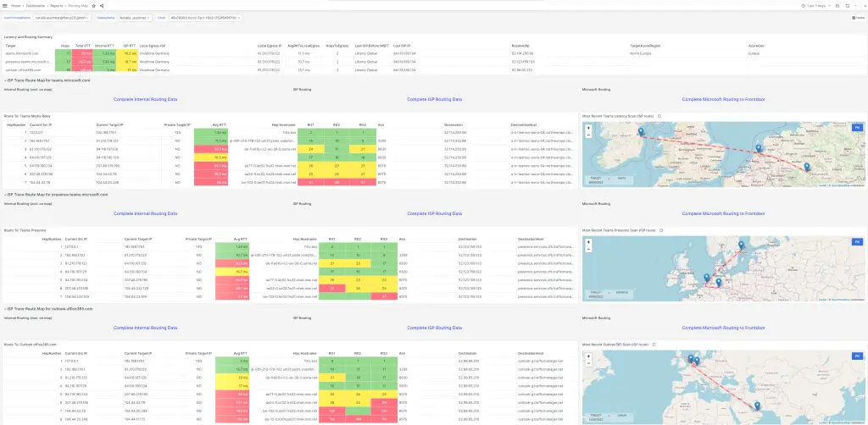Click the zoom out time range icon
868x425 pixels.
pyautogui.click(x=837, y=6)
